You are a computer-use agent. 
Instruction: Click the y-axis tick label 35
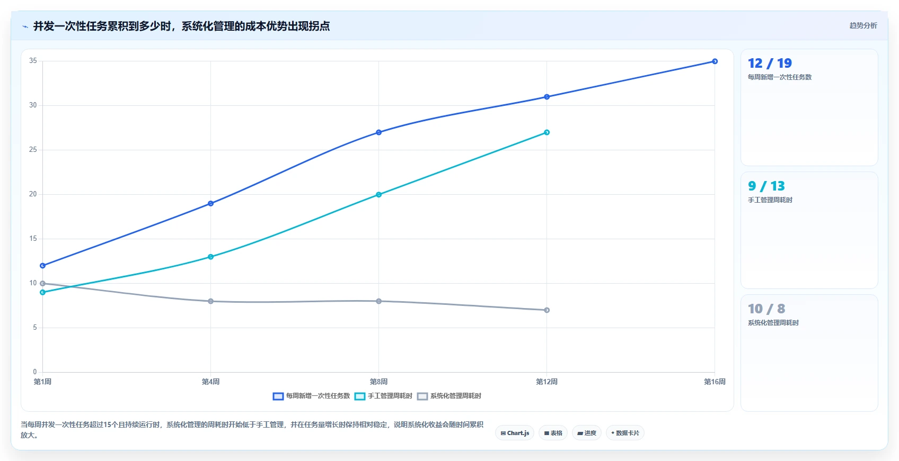pyautogui.click(x=33, y=61)
